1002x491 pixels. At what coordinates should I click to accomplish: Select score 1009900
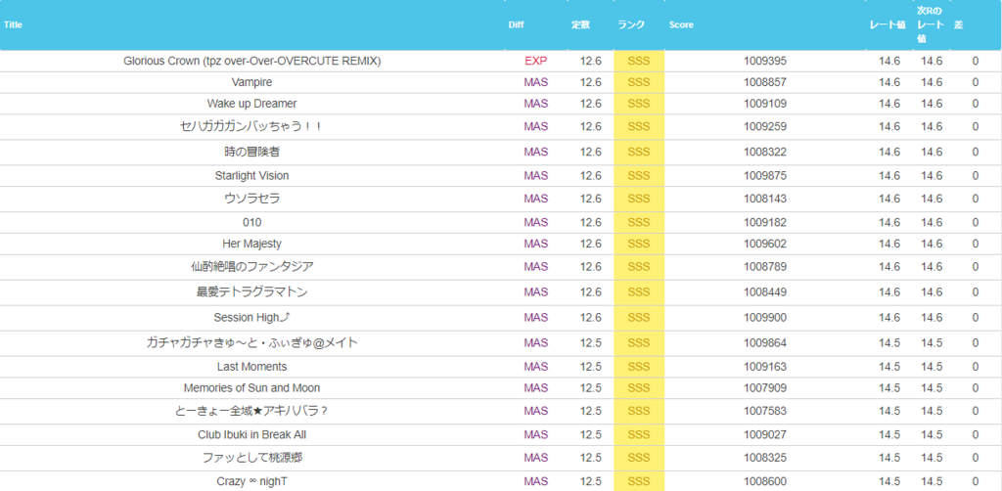[x=765, y=317]
